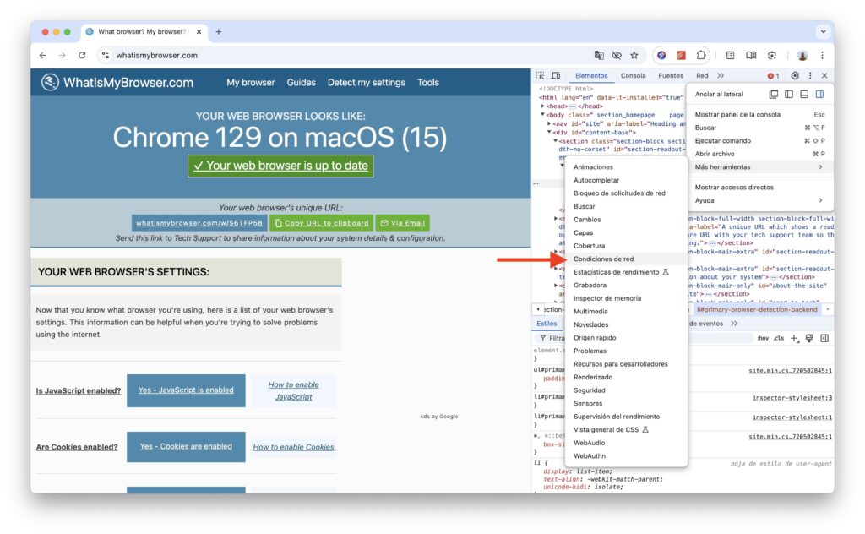Viewport: 865px width, 534px height.
Task: Toggle the computed styles sidebar icon
Action: coord(824,338)
